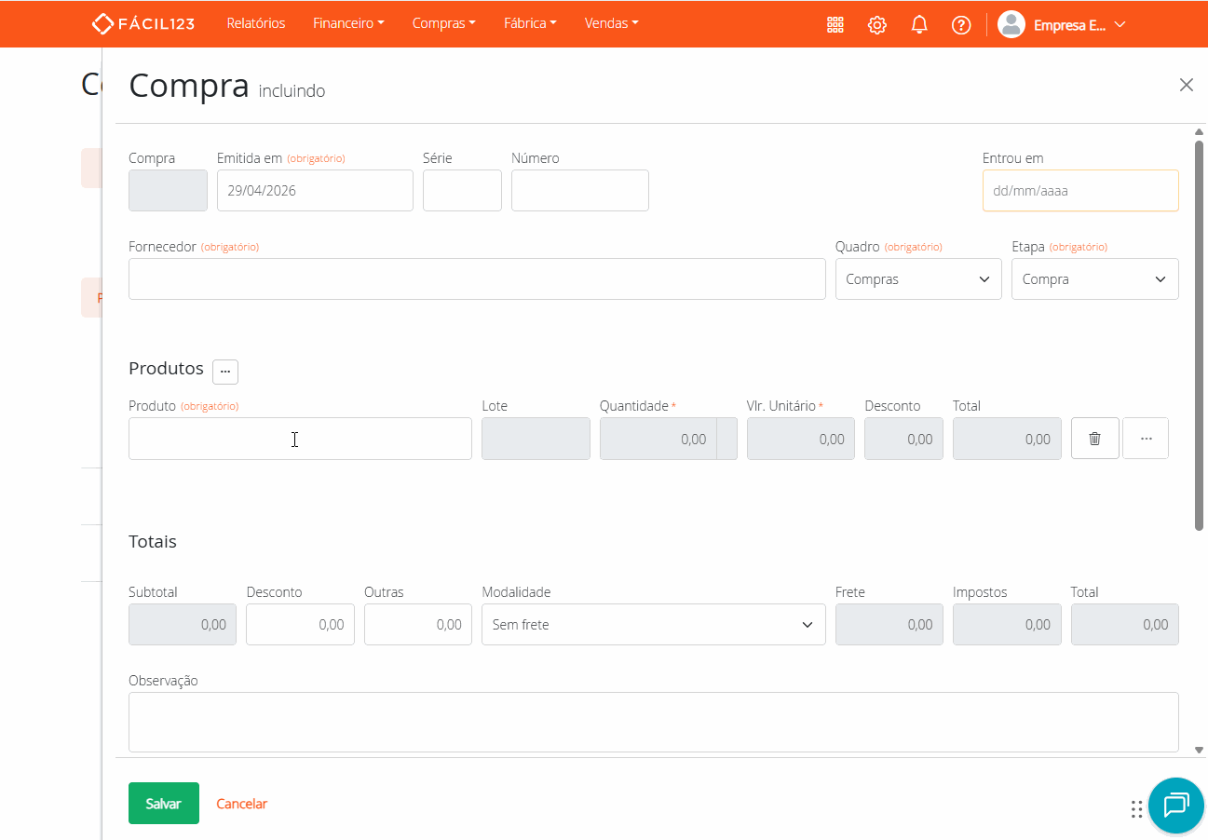This screenshot has height=840, width=1208.
Task: Open the Fábrica menu
Action: (530, 23)
